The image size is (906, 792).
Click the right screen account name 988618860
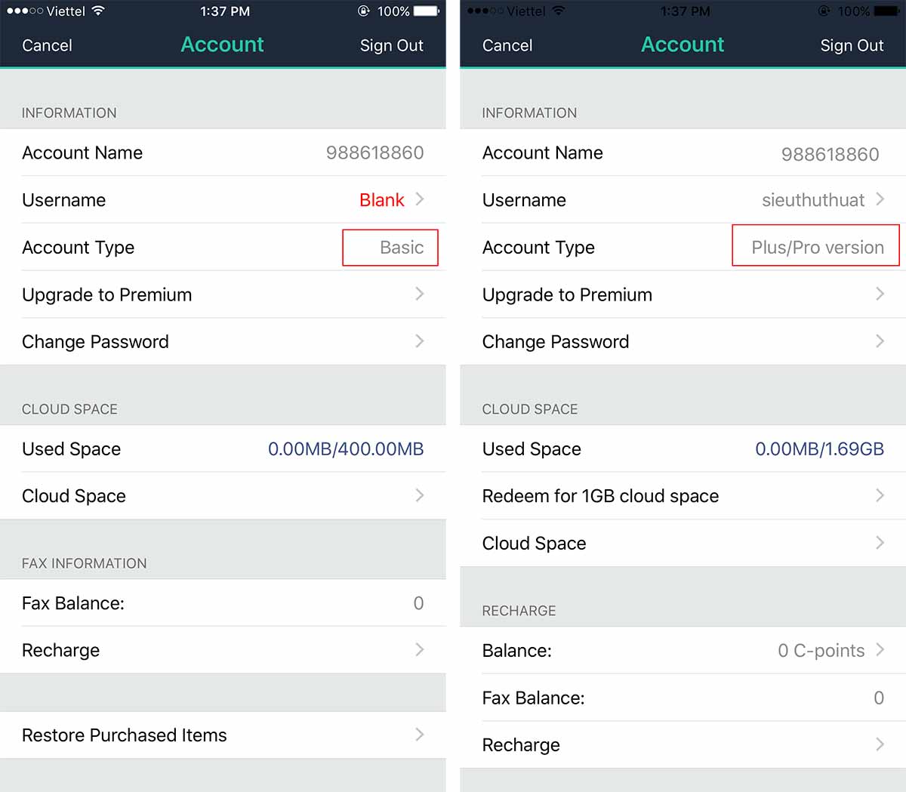[x=830, y=154]
